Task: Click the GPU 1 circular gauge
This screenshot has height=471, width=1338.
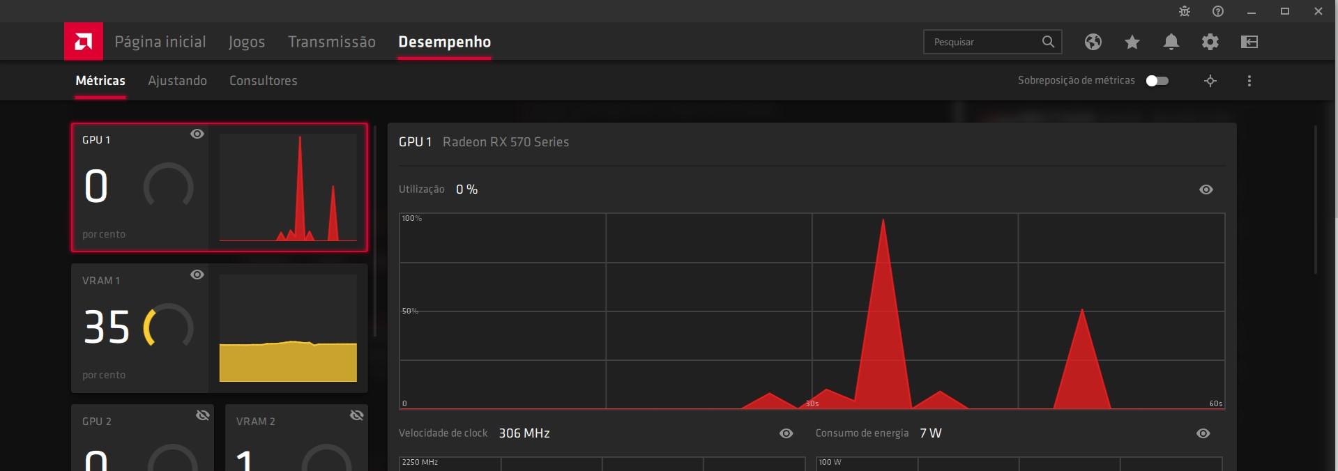Action: point(168,185)
